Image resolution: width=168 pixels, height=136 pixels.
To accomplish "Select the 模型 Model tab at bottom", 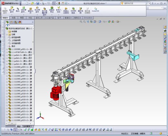I will tap(19, 126).
